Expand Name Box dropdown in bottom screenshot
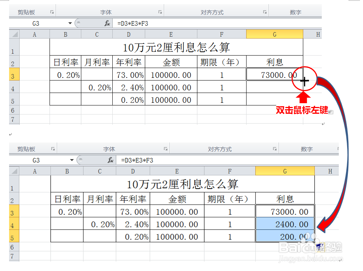This screenshot has width=363, height=271. pyautogui.click(x=72, y=160)
